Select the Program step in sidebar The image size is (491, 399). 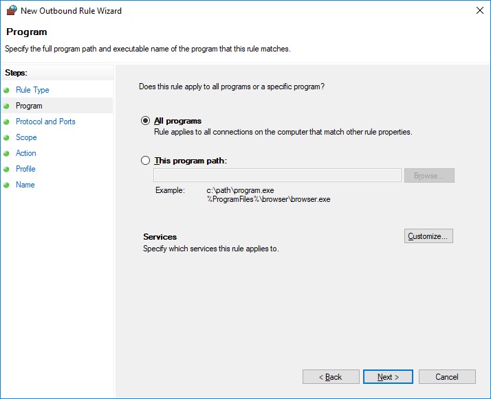(29, 106)
